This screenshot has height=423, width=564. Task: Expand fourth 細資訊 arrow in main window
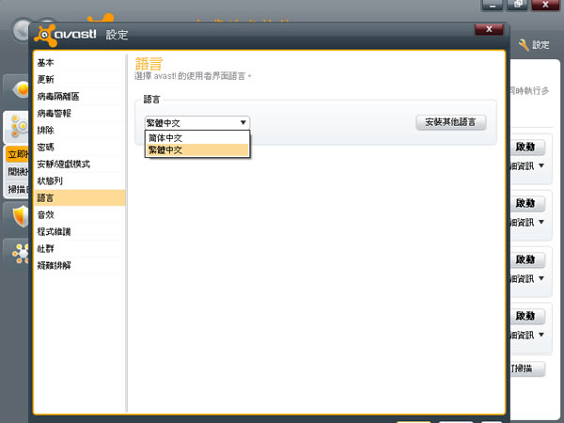click(x=541, y=336)
